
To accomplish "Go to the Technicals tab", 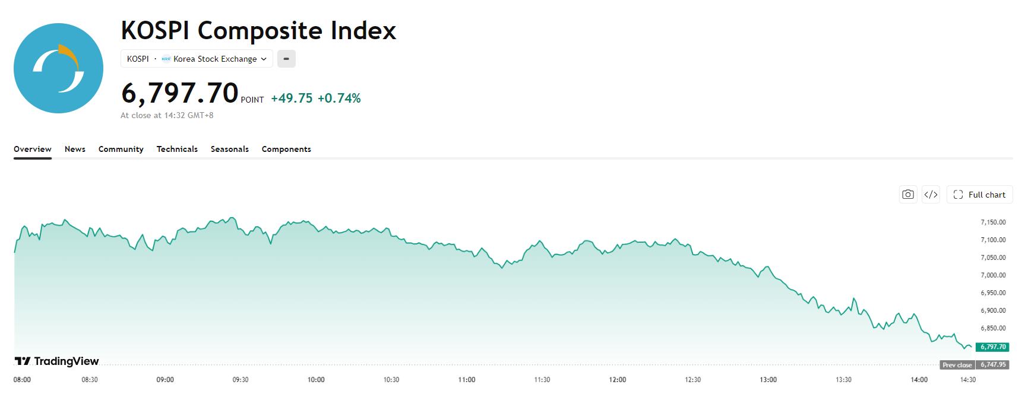I will coord(177,149).
